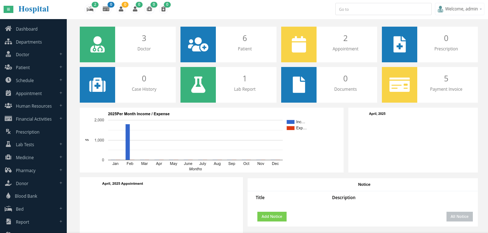The height and width of the screenshot is (233, 488).
Task: Click the hospital bed icon in top bar
Action: coord(90,9)
